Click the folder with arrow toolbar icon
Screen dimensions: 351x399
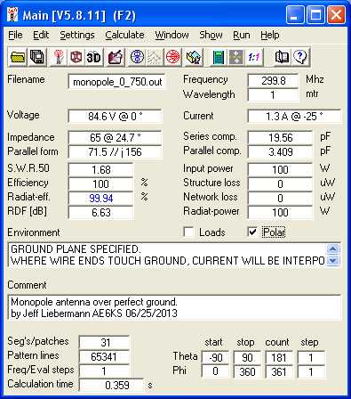193,56
